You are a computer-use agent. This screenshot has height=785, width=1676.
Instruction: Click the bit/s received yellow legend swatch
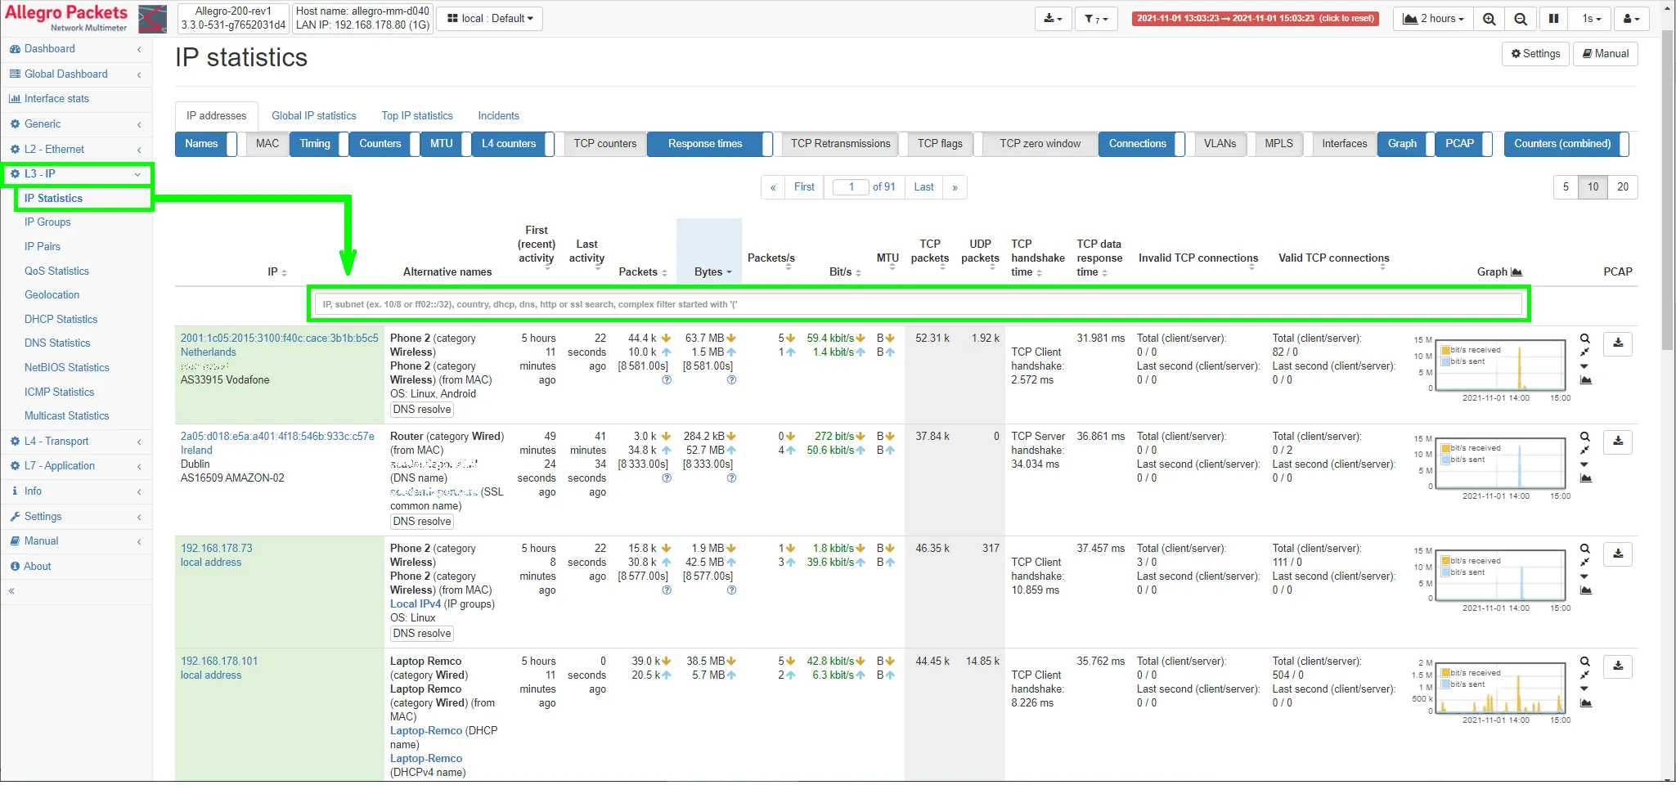pyautogui.click(x=1445, y=350)
